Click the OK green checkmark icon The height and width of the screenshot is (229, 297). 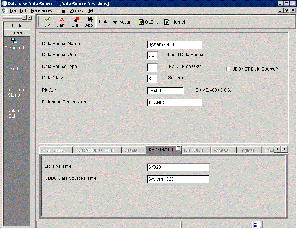[x=47, y=20]
